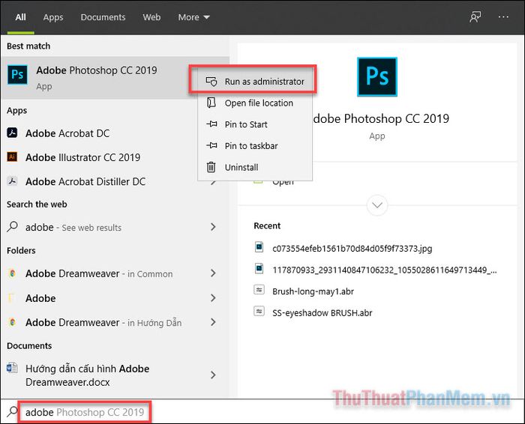Click the pin icon beside Pin to taskbar
Screen dimensions: 525x424
pos(211,145)
